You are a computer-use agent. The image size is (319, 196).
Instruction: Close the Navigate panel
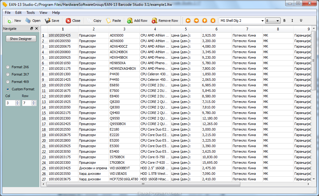(x=37, y=29)
